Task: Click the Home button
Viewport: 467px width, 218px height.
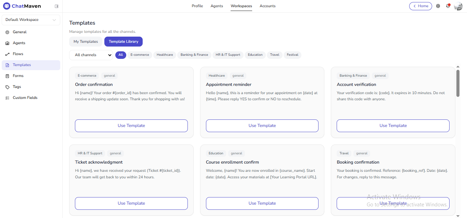Action: [420, 6]
